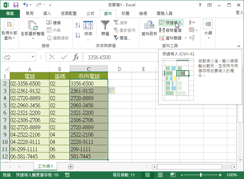
Task: Click header cell 市內電話
Action: point(89,76)
